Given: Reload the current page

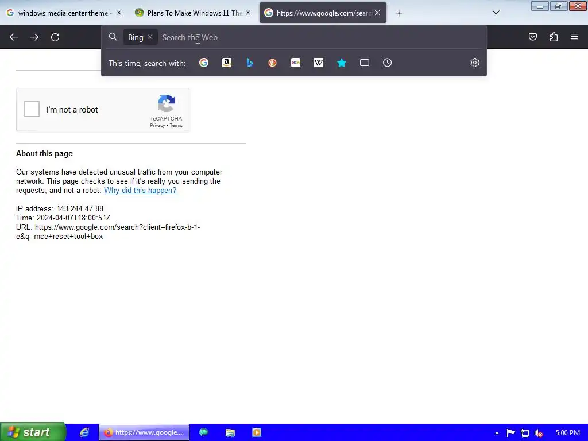Looking at the screenshot, I should tap(55, 37).
